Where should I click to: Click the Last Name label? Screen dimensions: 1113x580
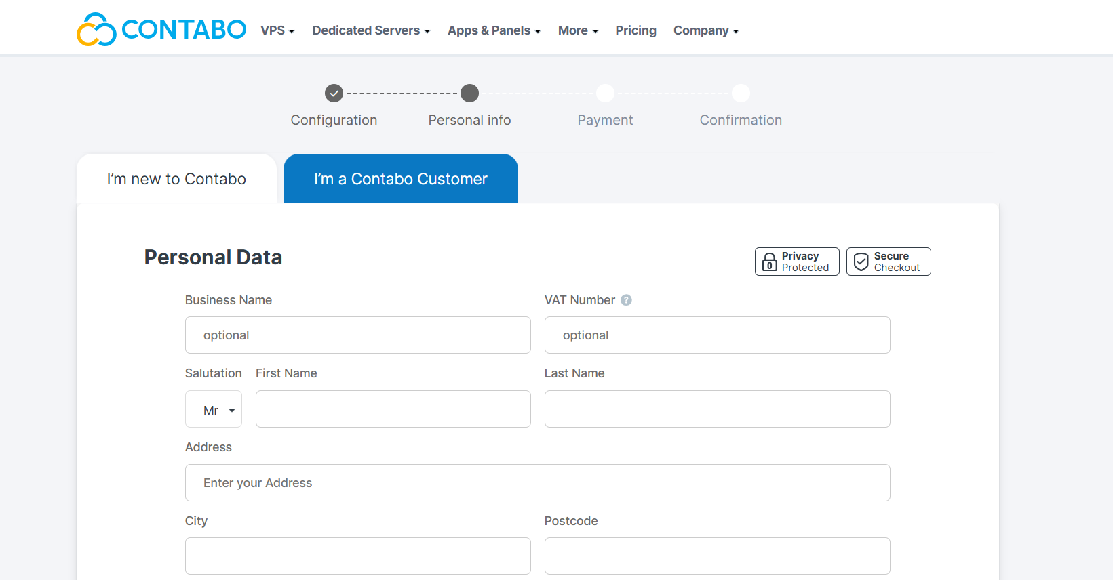click(x=574, y=373)
